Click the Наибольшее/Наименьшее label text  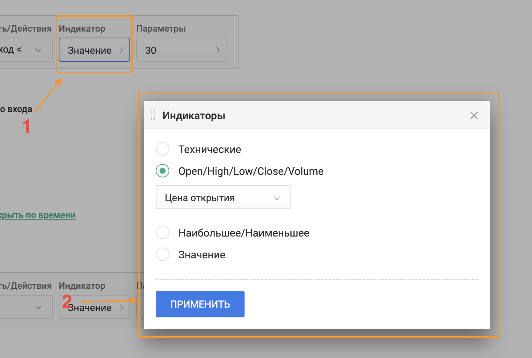(x=244, y=233)
